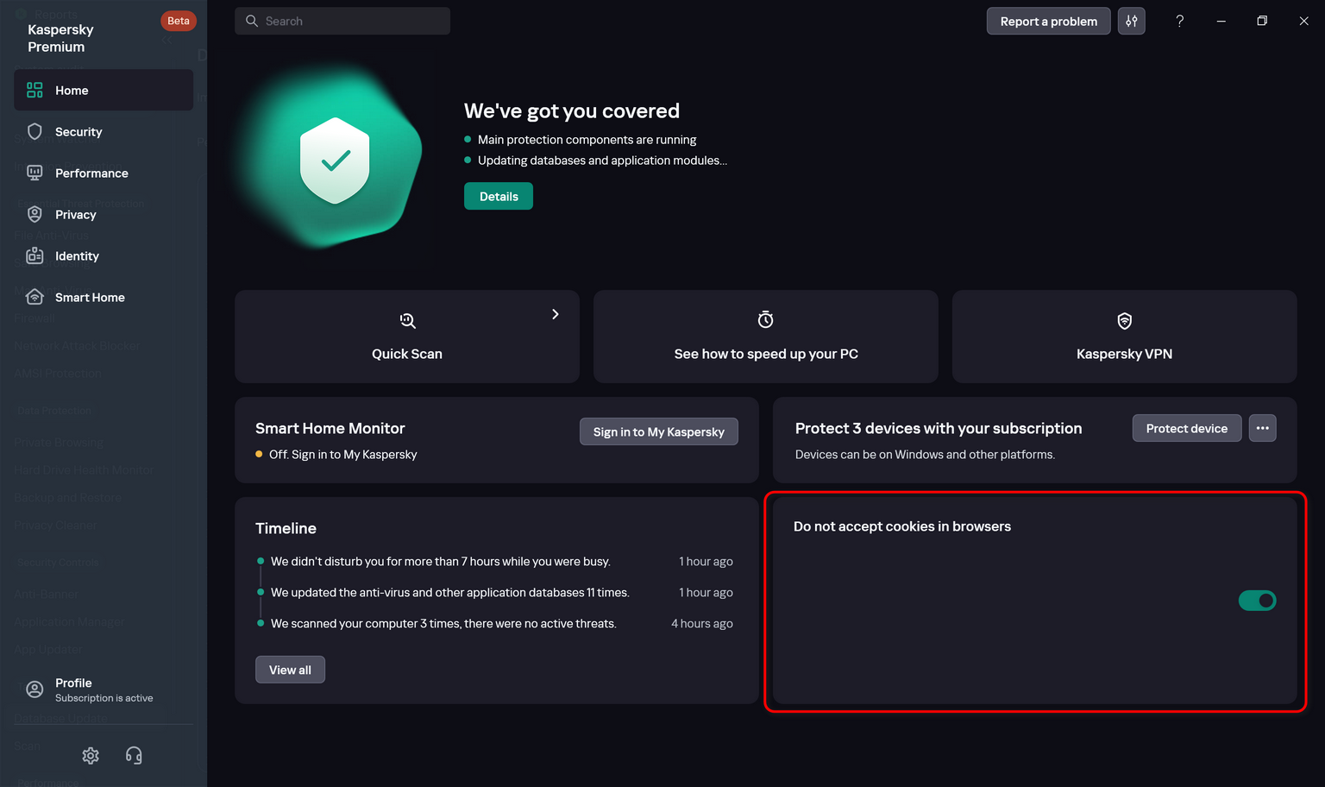Collapse the sidebar with double chevron
Viewport: 1325px width, 787px height.
pyautogui.click(x=166, y=41)
